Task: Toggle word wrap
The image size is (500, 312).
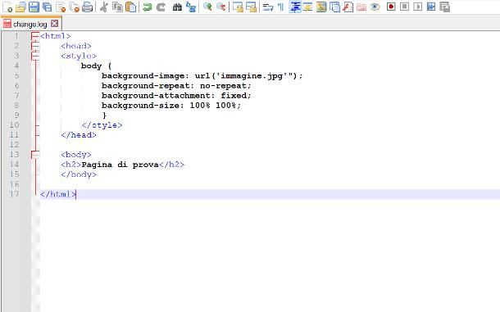Action: tap(268, 7)
